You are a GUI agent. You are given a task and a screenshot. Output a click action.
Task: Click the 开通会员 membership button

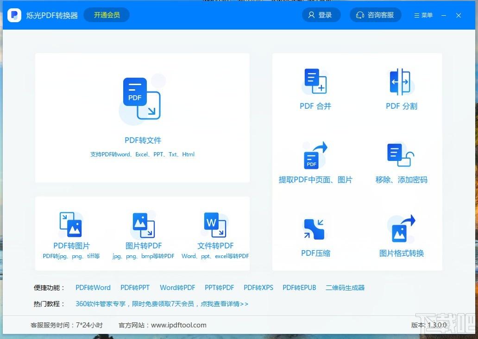click(x=107, y=15)
